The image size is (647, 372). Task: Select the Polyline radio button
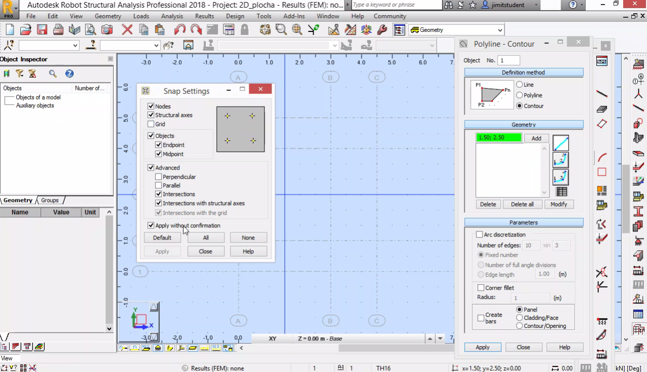pos(520,95)
